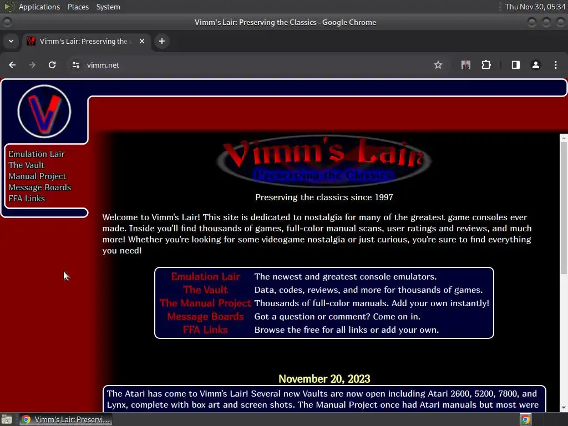The image size is (568, 426).
Task: Open Manual Project in the sidebar
Action: tap(37, 176)
